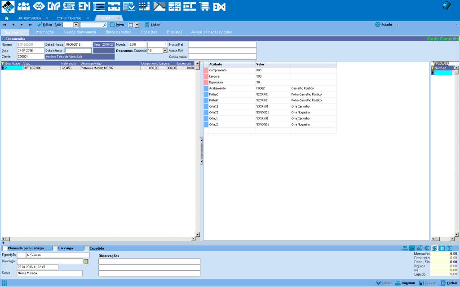The image size is (460, 287).
Task: Open the Descontos Comercial dropdown
Action: [x=165, y=51]
